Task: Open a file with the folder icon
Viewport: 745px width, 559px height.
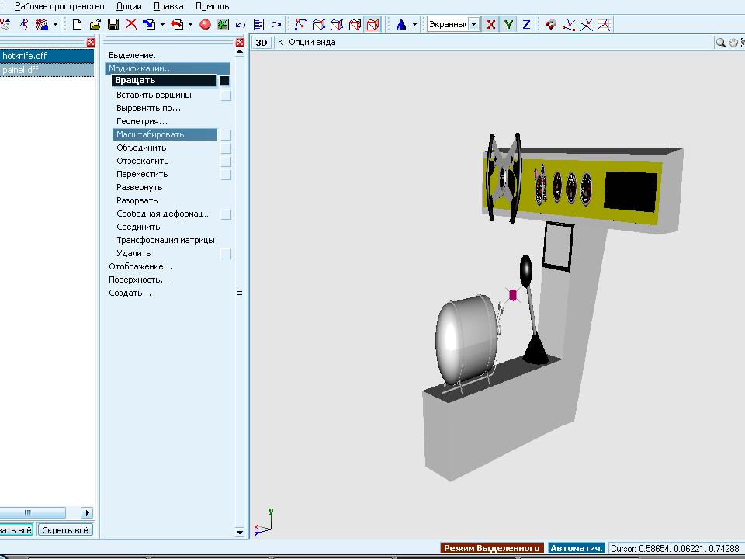Action: tap(95, 24)
